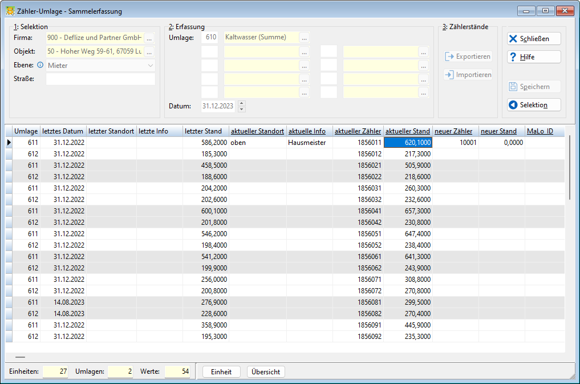Click the Schließen button with X icon
This screenshot has height=384, width=580.
click(534, 38)
